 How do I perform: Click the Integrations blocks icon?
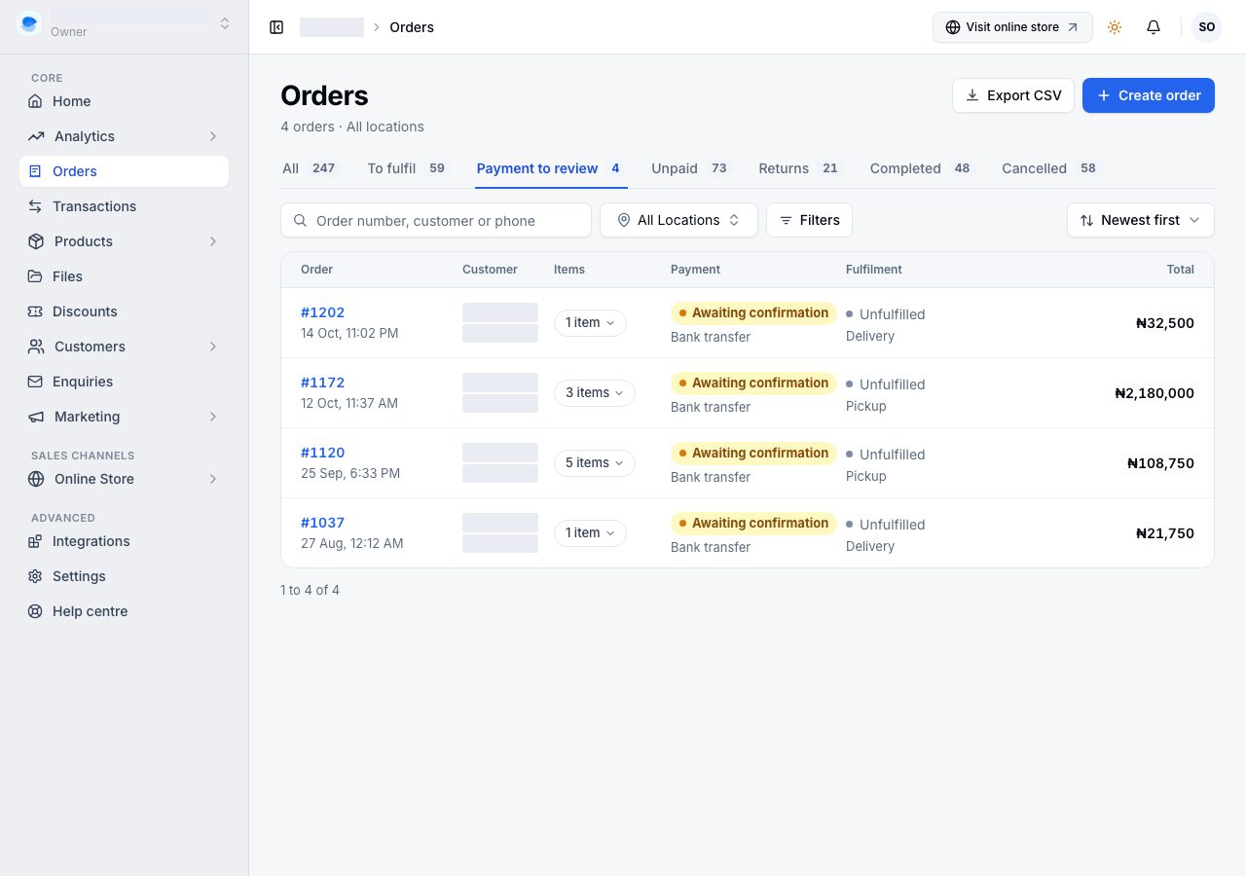tap(36, 541)
